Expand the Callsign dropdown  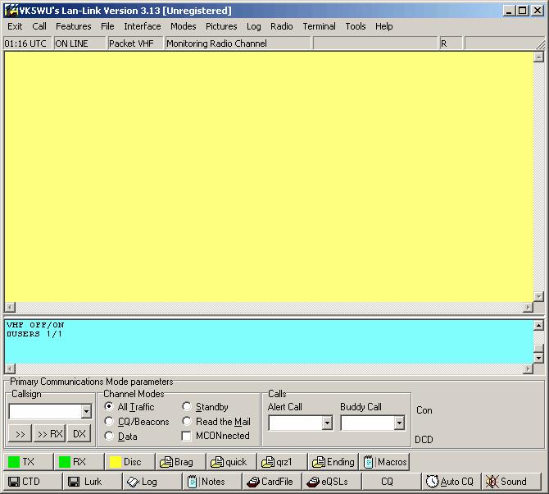(86, 412)
